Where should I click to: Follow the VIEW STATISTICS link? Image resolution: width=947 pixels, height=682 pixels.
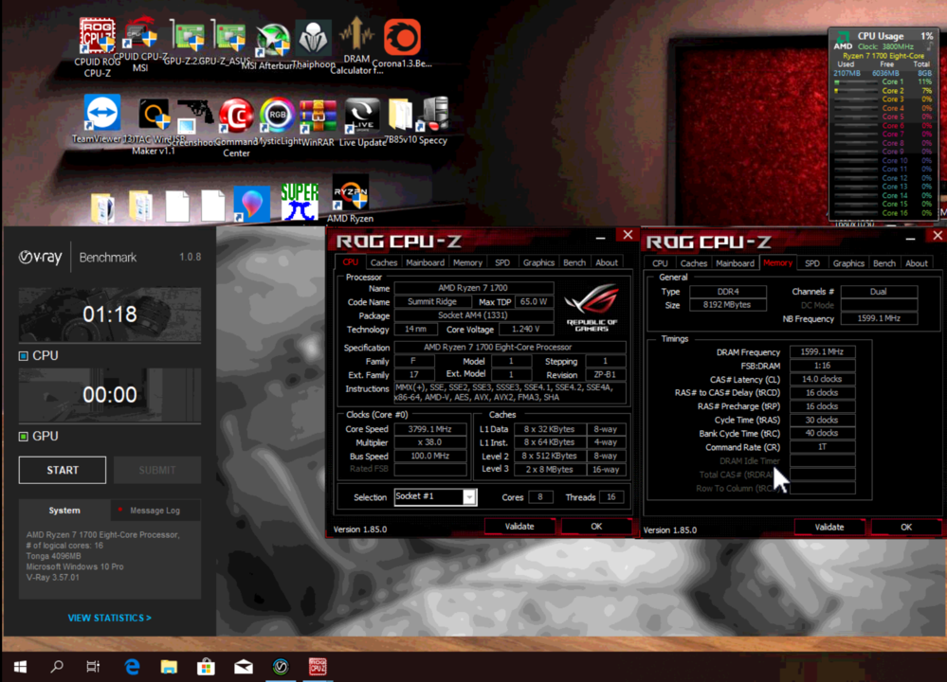(109, 618)
